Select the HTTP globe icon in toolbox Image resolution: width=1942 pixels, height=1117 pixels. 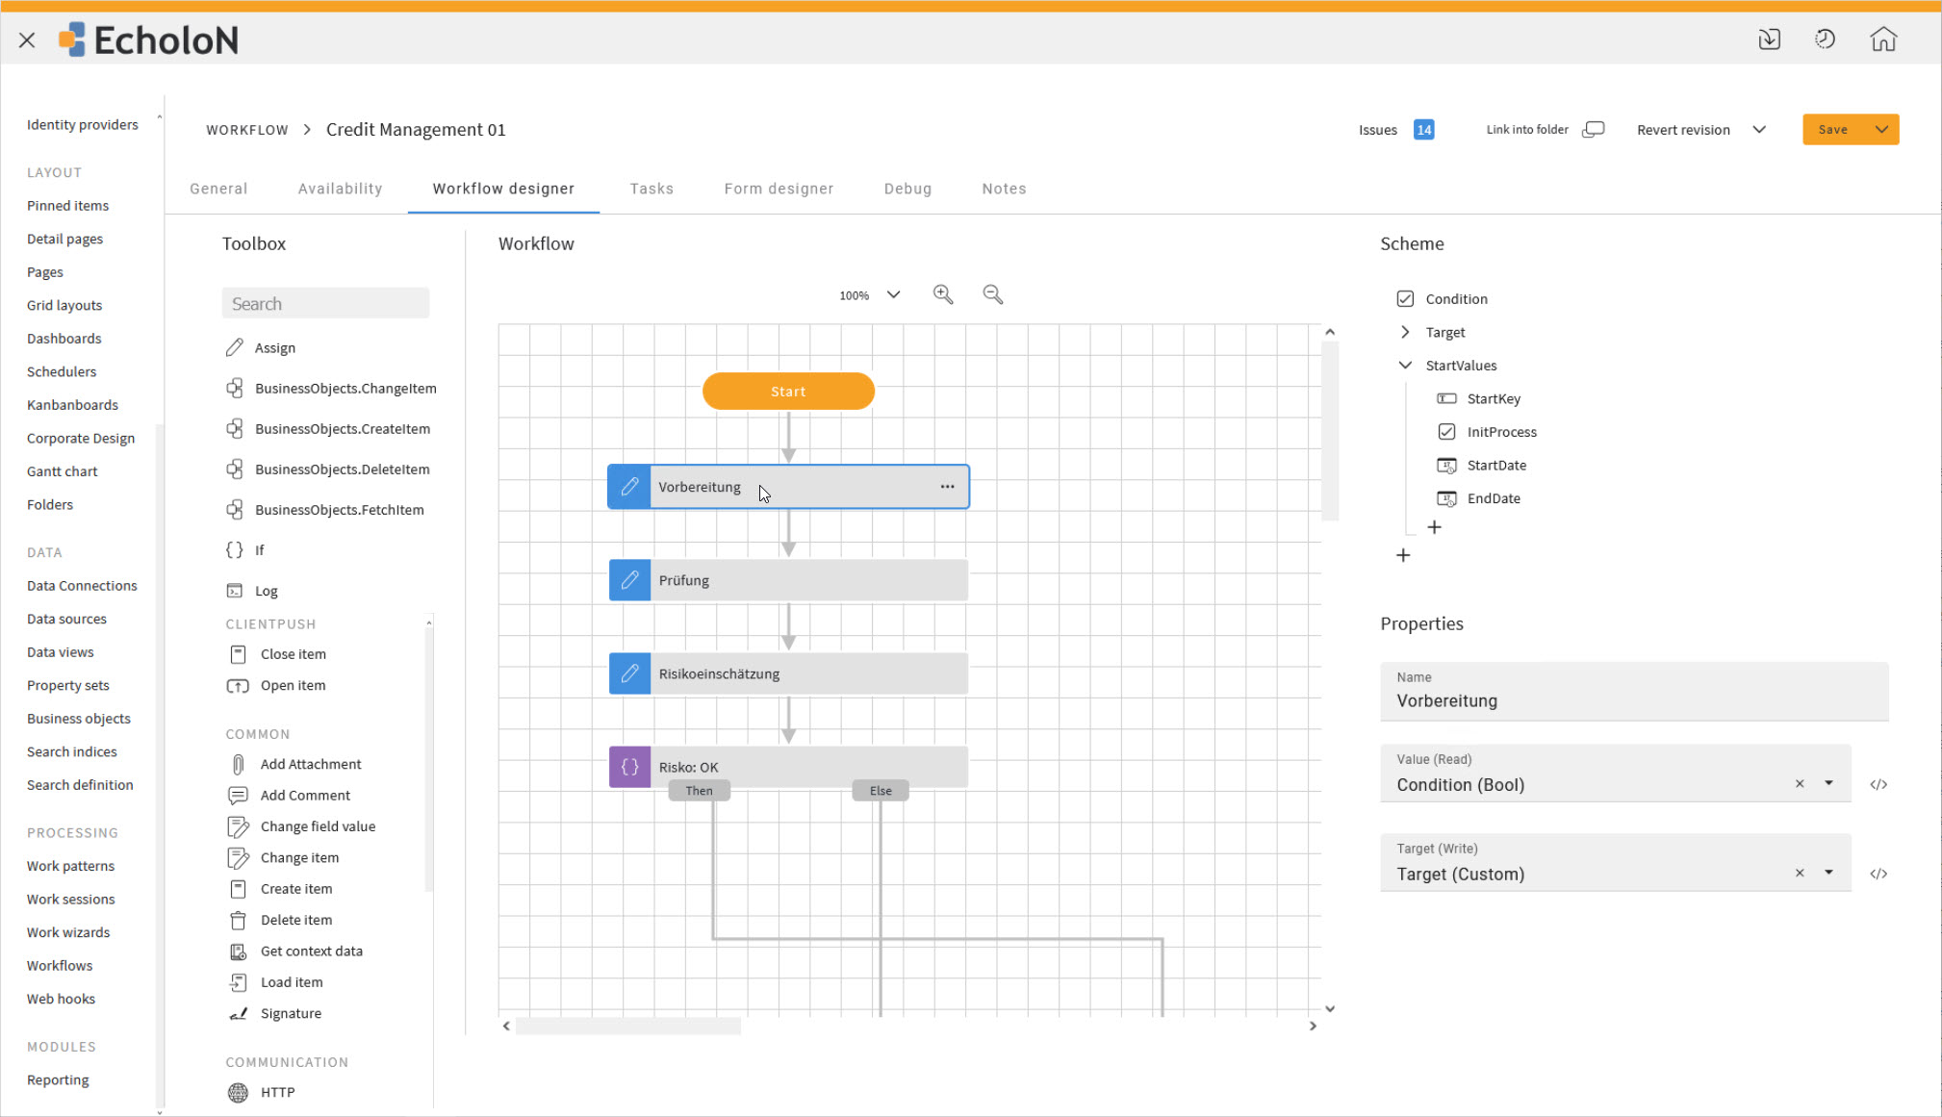(238, 1092)
